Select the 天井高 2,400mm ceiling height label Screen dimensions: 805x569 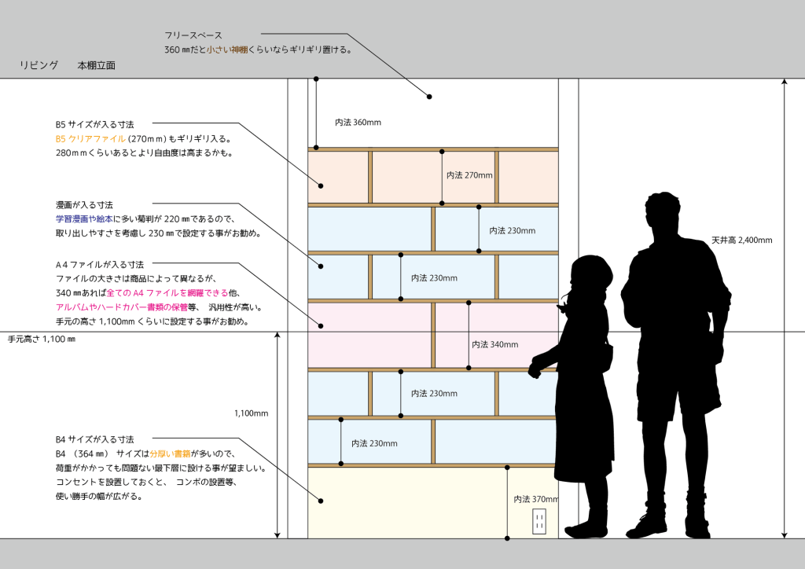pos(741,240)
